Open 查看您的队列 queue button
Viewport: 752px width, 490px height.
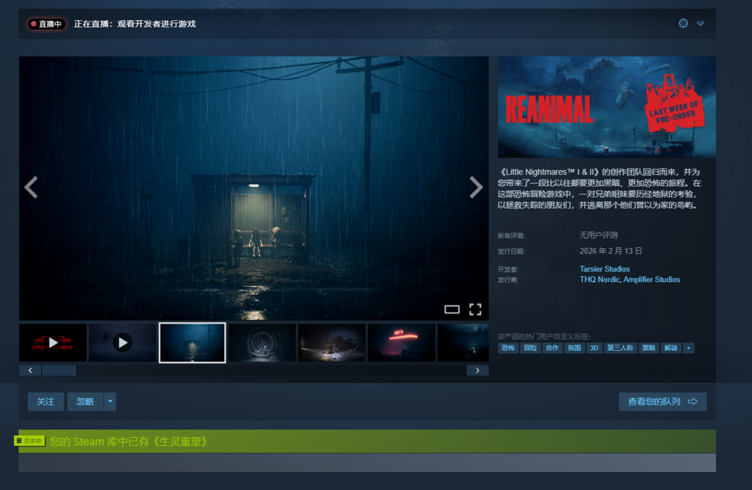click(x=662, y=402)
